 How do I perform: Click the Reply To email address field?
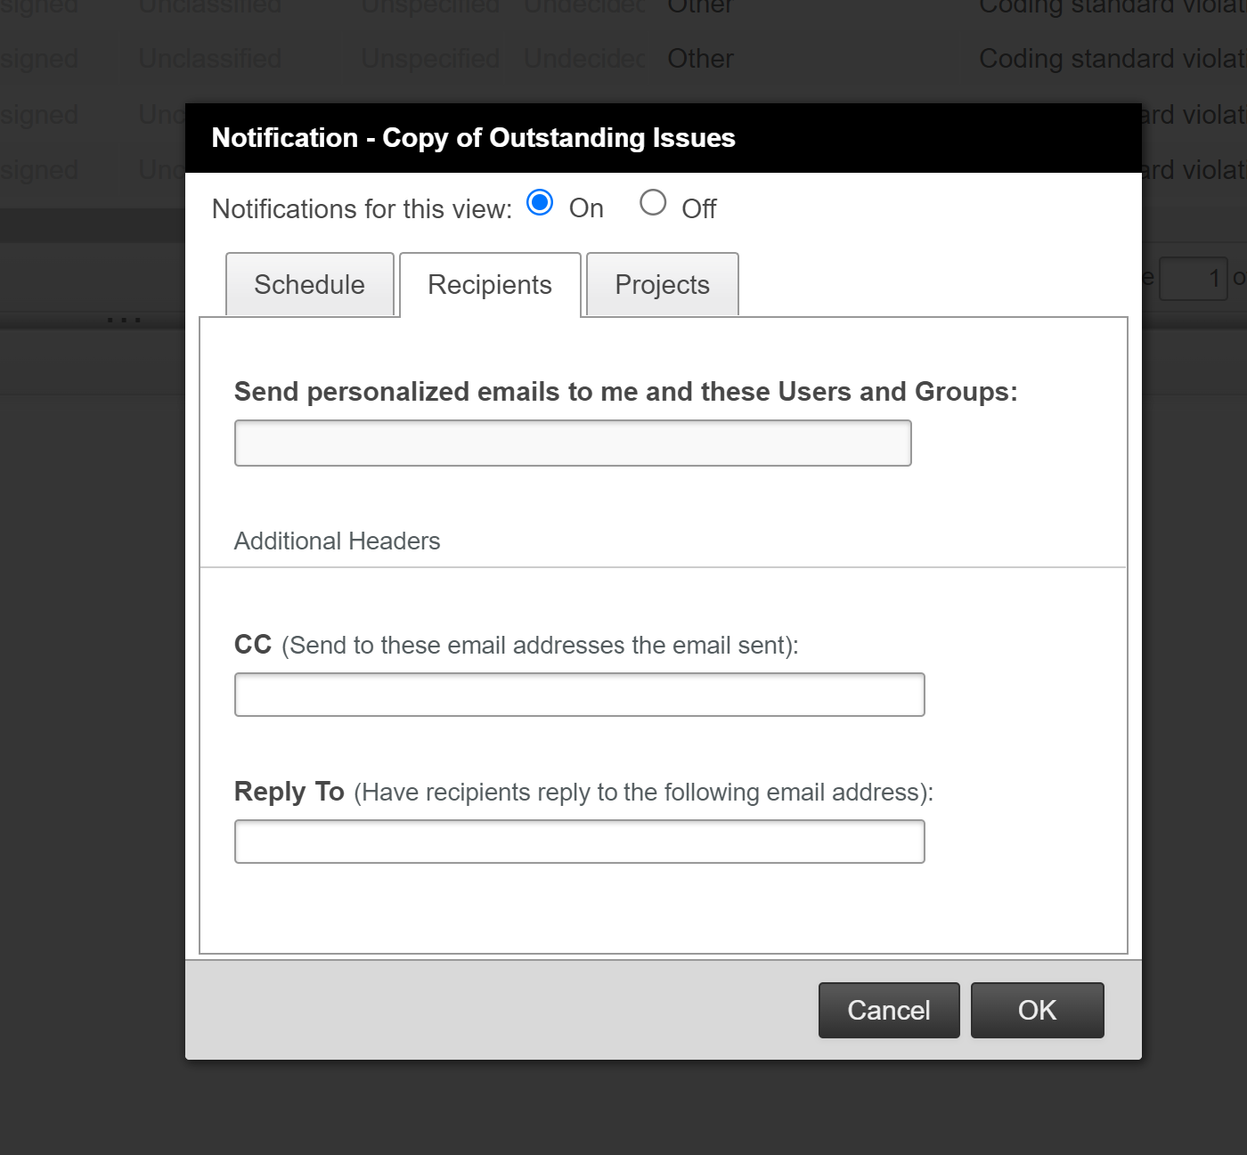(579, 841)
